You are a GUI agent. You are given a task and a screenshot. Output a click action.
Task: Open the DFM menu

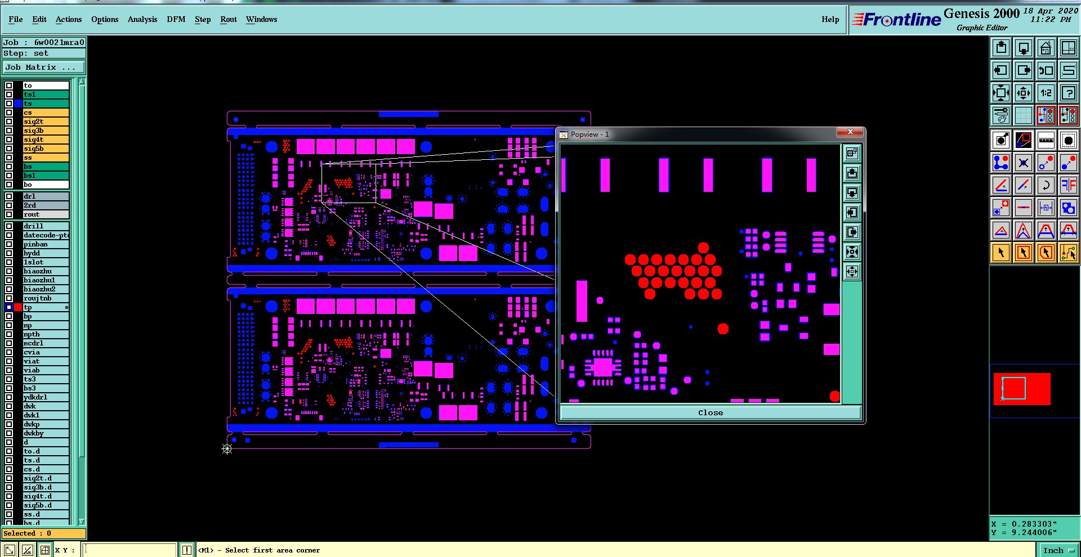coord(176,19)
